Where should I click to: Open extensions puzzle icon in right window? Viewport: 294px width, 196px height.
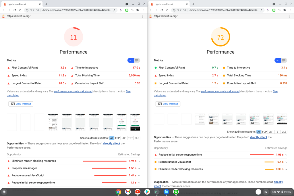[285, 10]
